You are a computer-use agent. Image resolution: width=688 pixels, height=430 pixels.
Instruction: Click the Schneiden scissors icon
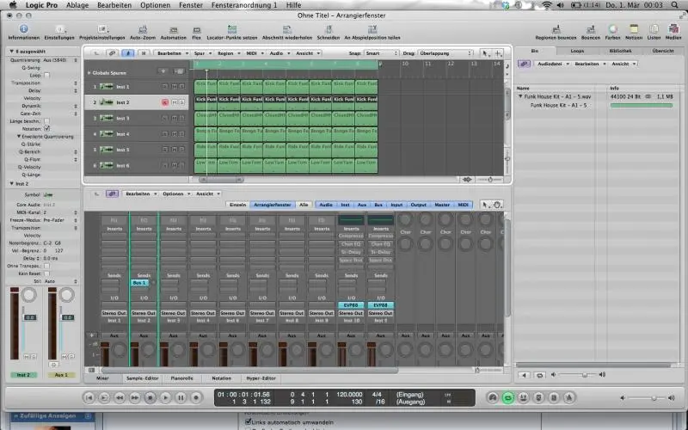(x=328, y=29)
